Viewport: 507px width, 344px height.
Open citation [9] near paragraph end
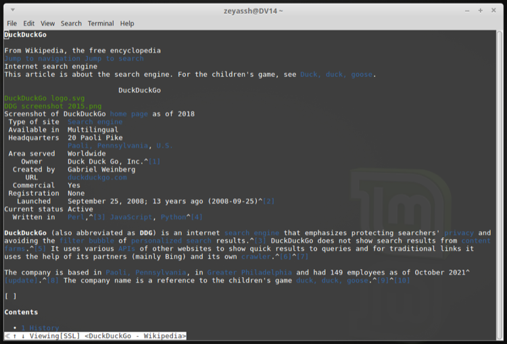[383, 280]
